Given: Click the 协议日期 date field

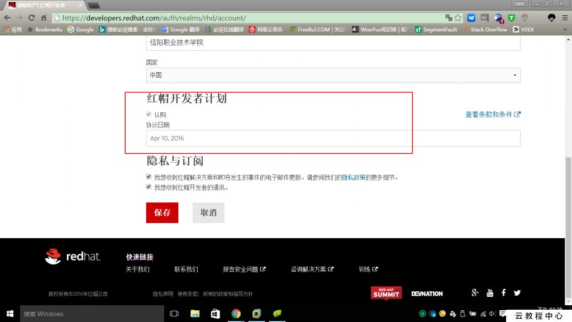Looking at the screenshot, I should click(333, 138).
